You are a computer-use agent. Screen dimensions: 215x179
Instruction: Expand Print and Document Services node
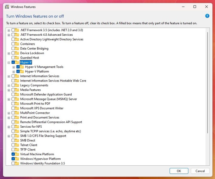point(9,118)
